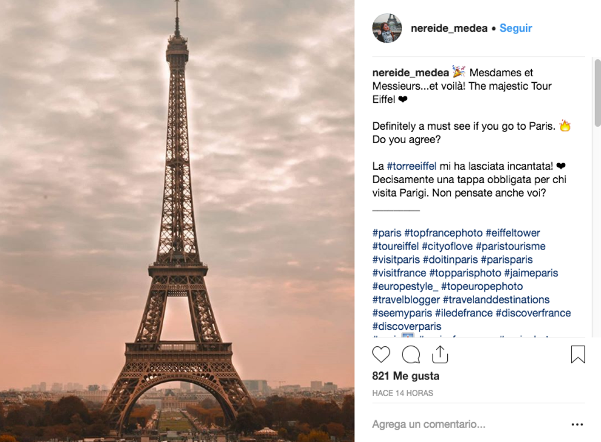This screenshot has height=442, width=601.
Task: Click nereide_medea's profile picture
Action: [387, 28]
